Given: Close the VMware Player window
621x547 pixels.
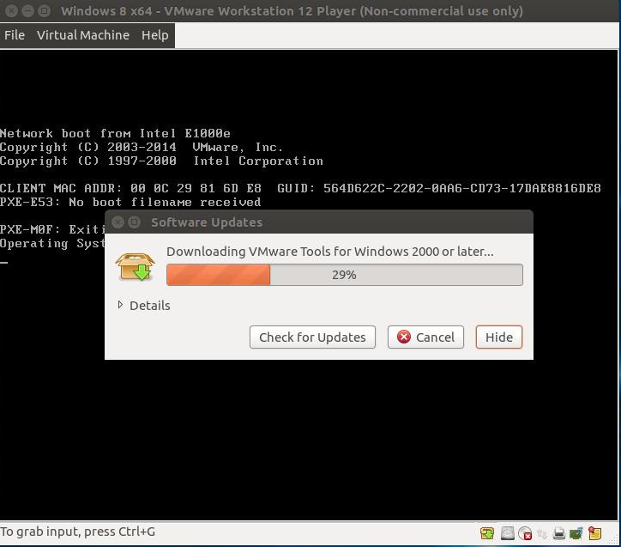Looking at the screenshot, I should pyautogui.click(x=11, y=10).
